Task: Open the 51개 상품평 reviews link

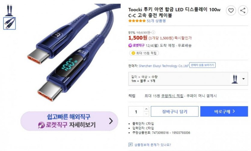Action: coord(156,21)
